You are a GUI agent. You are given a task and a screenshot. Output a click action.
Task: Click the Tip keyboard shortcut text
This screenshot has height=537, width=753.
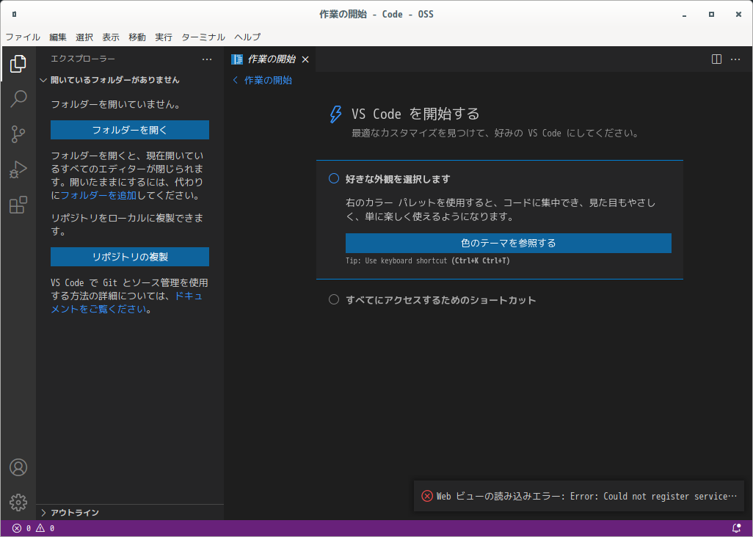427,261
